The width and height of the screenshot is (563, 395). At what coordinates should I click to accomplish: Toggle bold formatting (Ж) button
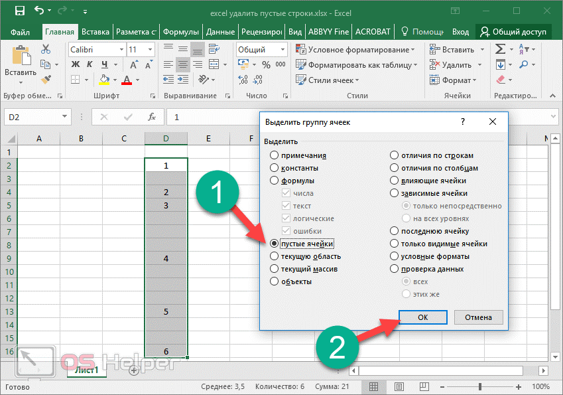click(75, 64)
